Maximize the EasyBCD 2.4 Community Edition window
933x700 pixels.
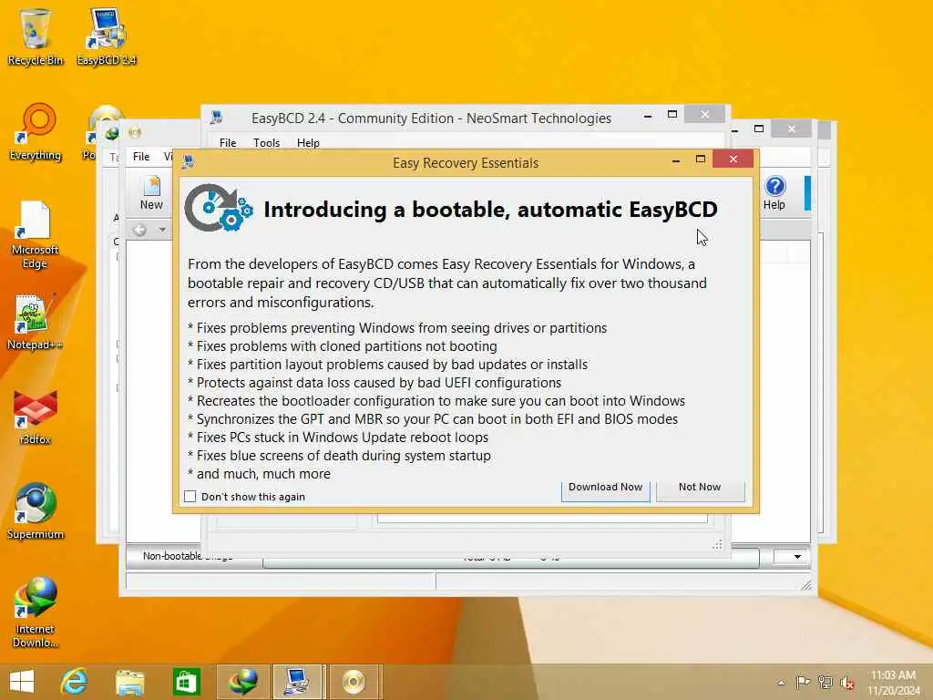click(x=672, y=114)
